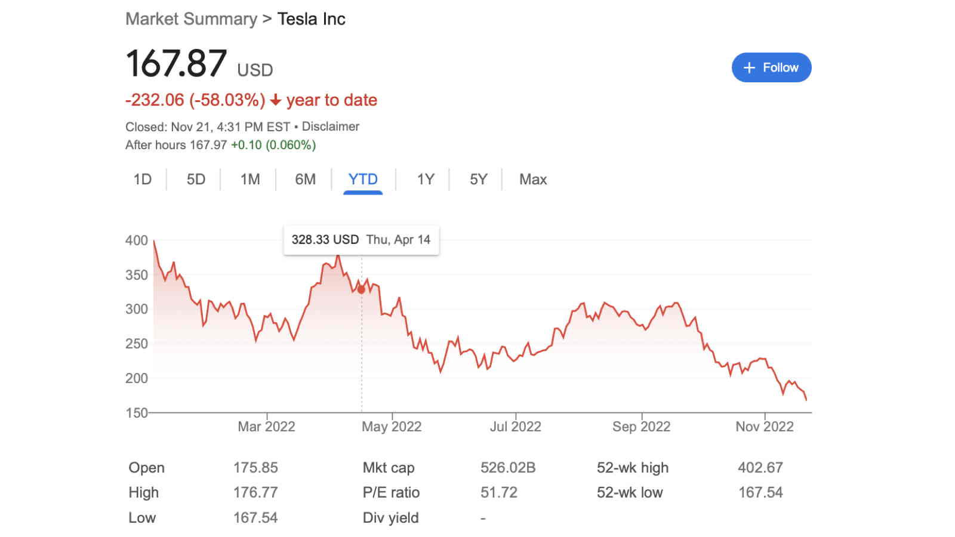Click the Tesla Inc title
This screenshot has width=955, height=537.
[311, 19]
